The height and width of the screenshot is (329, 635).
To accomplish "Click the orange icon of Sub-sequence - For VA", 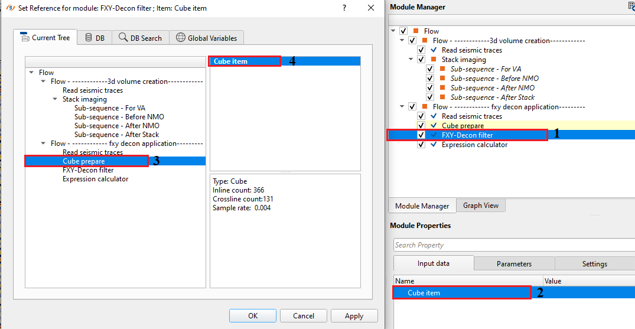I will pyautogui.click(x=443, y=69).
